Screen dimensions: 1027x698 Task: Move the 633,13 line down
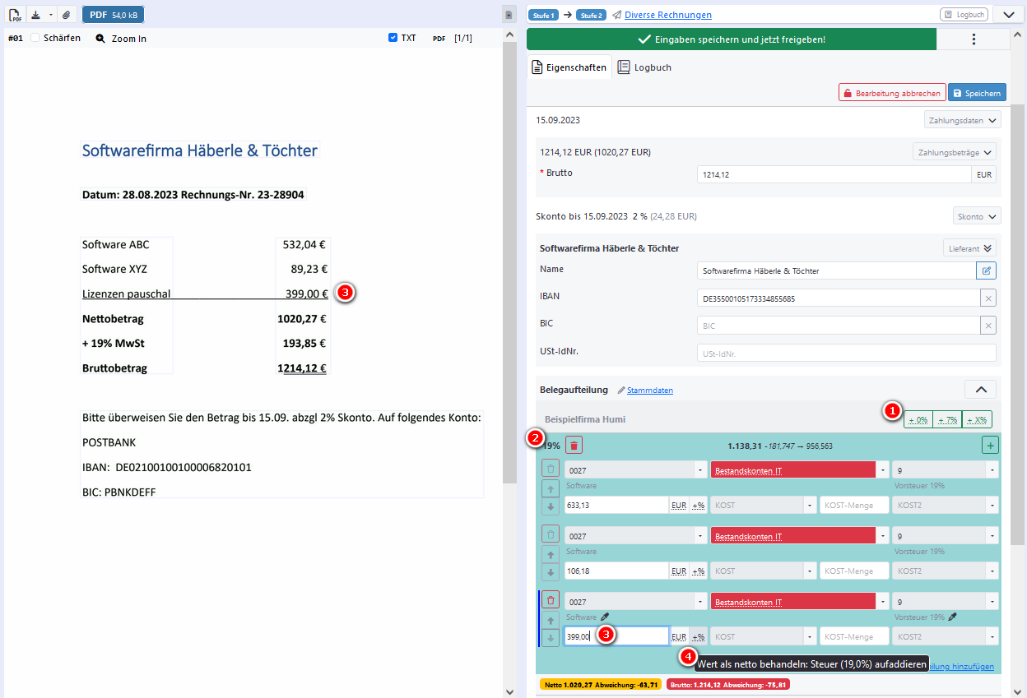coord(551,506)
